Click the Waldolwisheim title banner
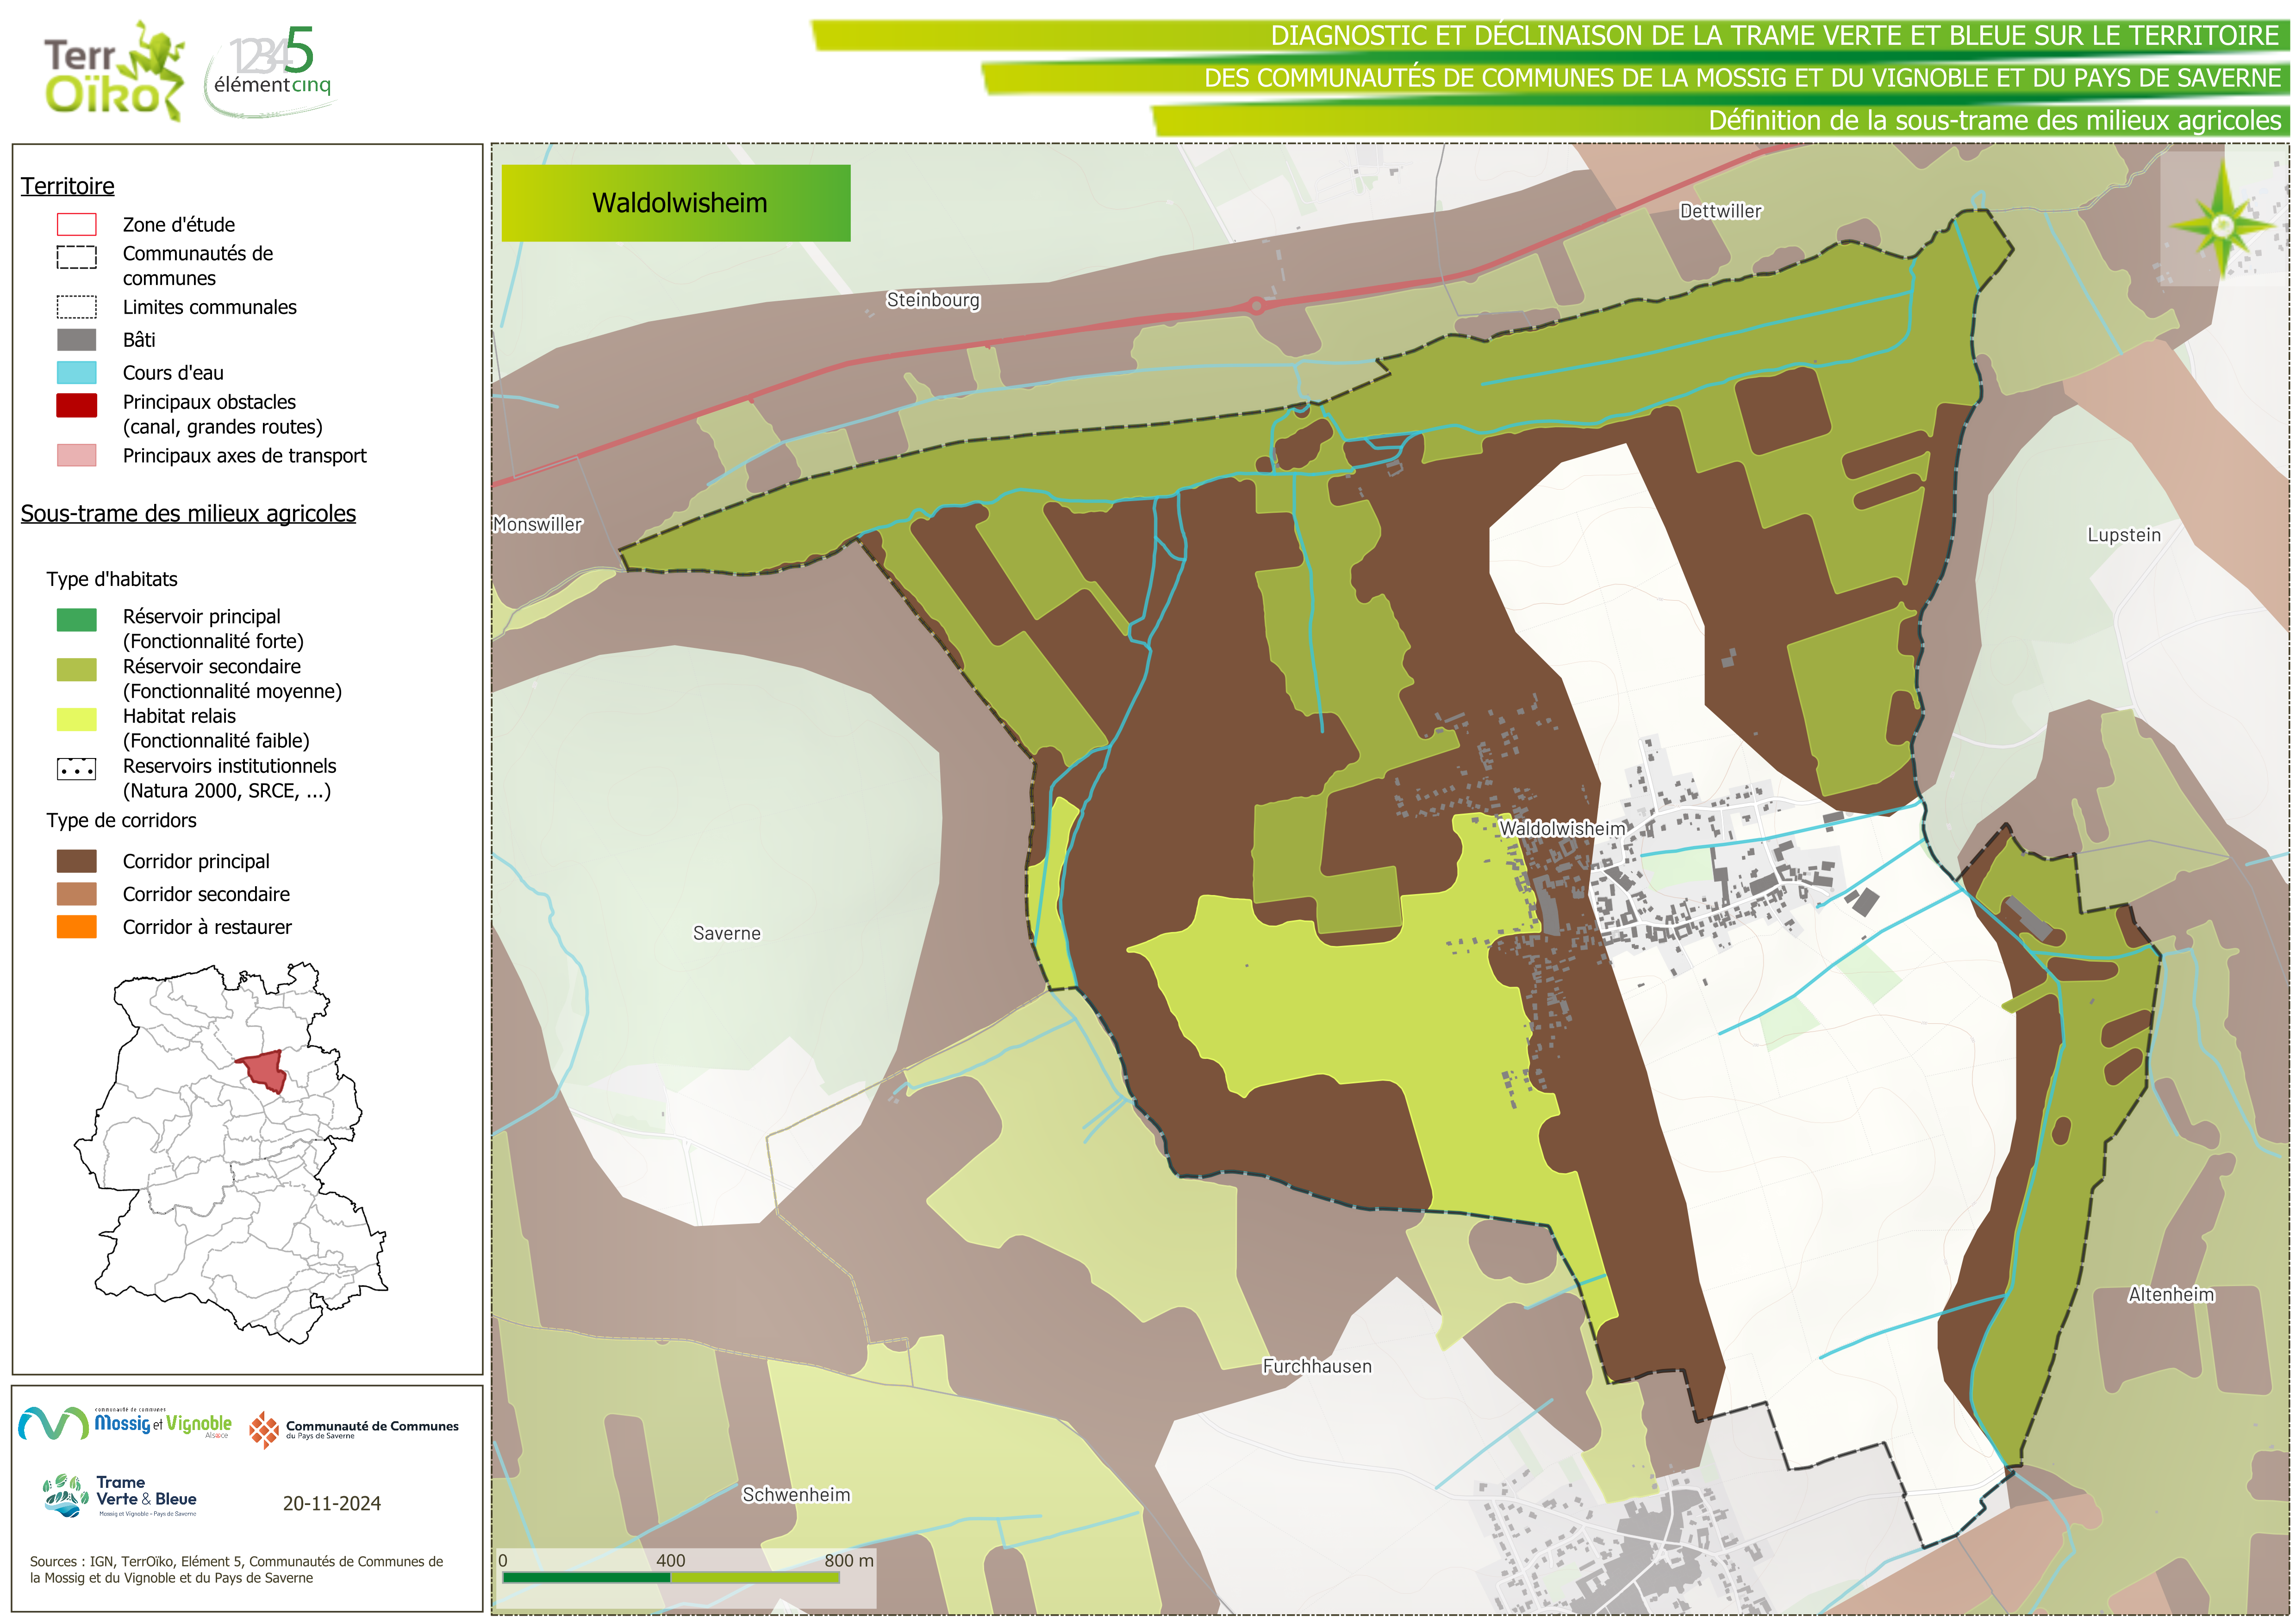This screenshot has height=1623, width=2296. (x=676, y=203)
